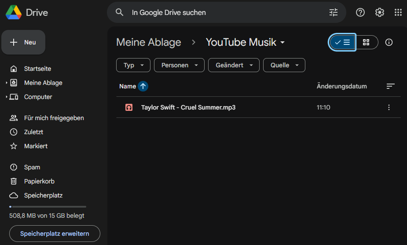Open Markiert section
This screenshot has height=245, width=407.
tap(36, 146)
